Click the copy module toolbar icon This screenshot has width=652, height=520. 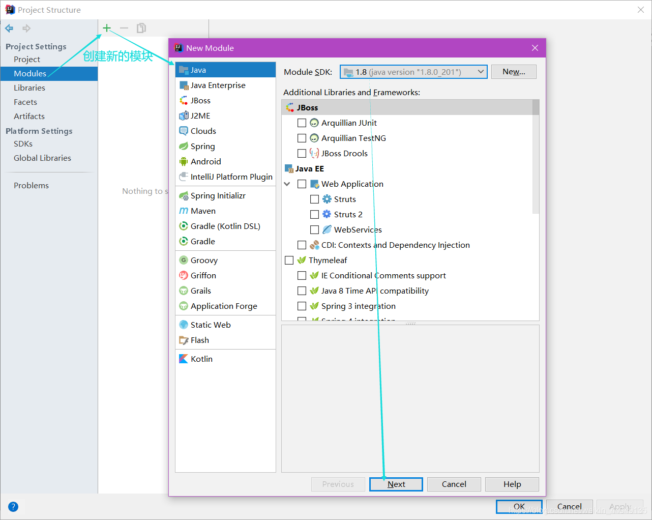[141, 28]
